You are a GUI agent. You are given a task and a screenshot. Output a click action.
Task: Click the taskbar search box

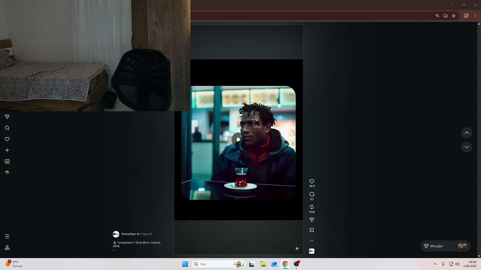pyautogui.click(x=219, y=264)
